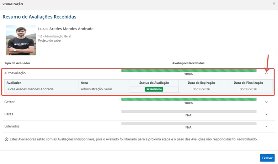The width and height of the screenshot is (278, 164).
Task: Select the Pares evaluator type row
Action: coord(9,114)
